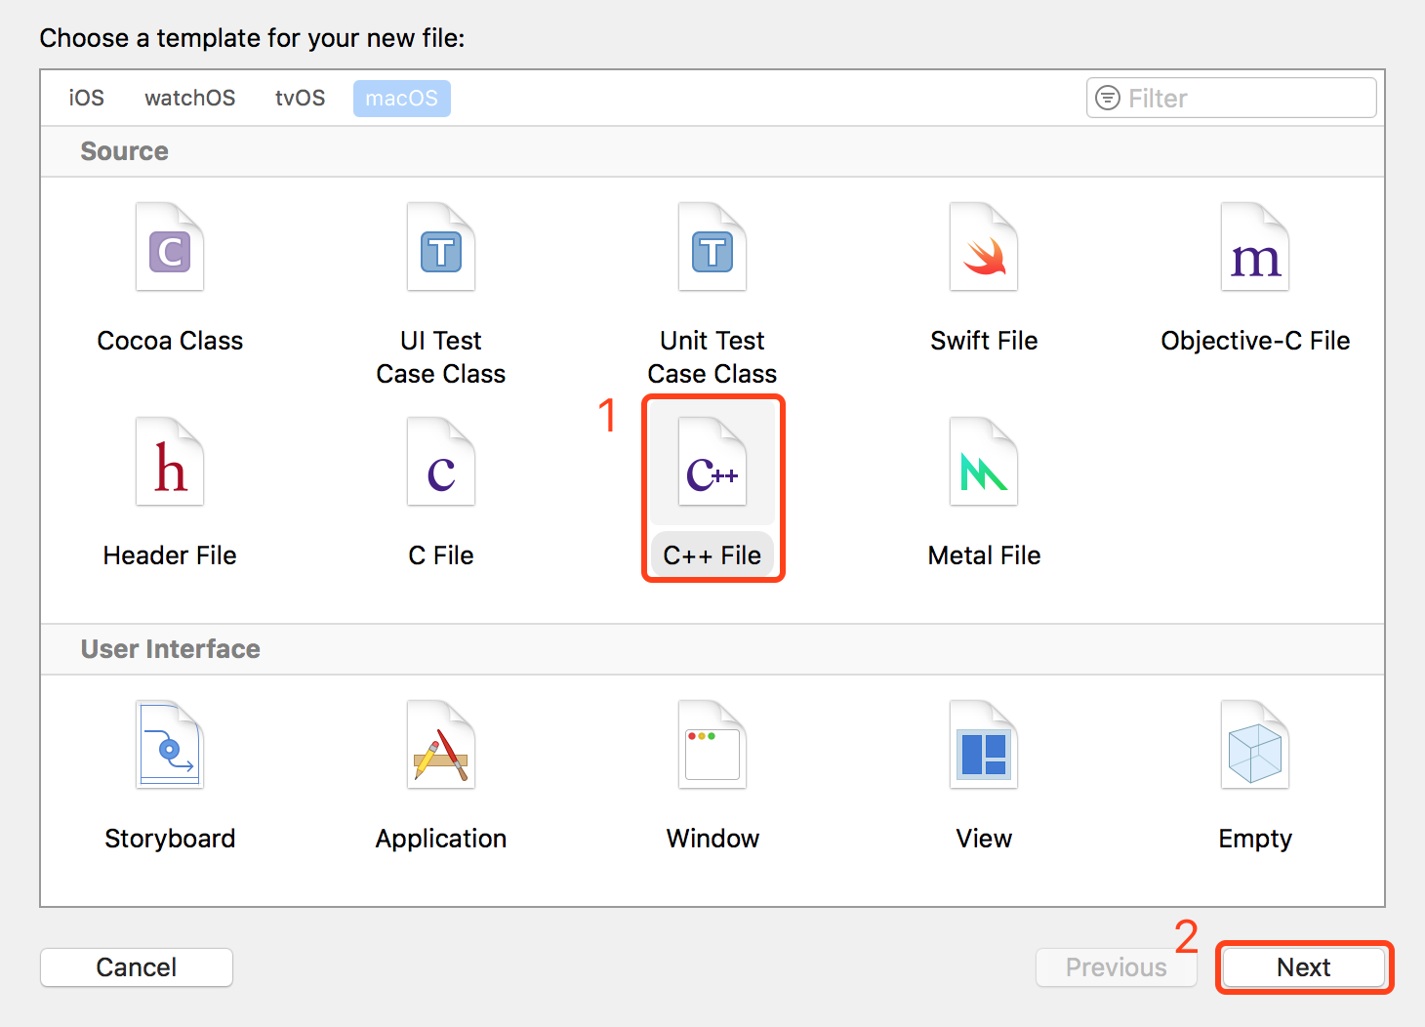Click the Next button
1425x1027 pixels.
pos(1304,967)
